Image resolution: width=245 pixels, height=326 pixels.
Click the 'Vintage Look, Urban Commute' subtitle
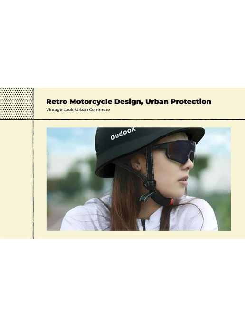click(78, 110)
